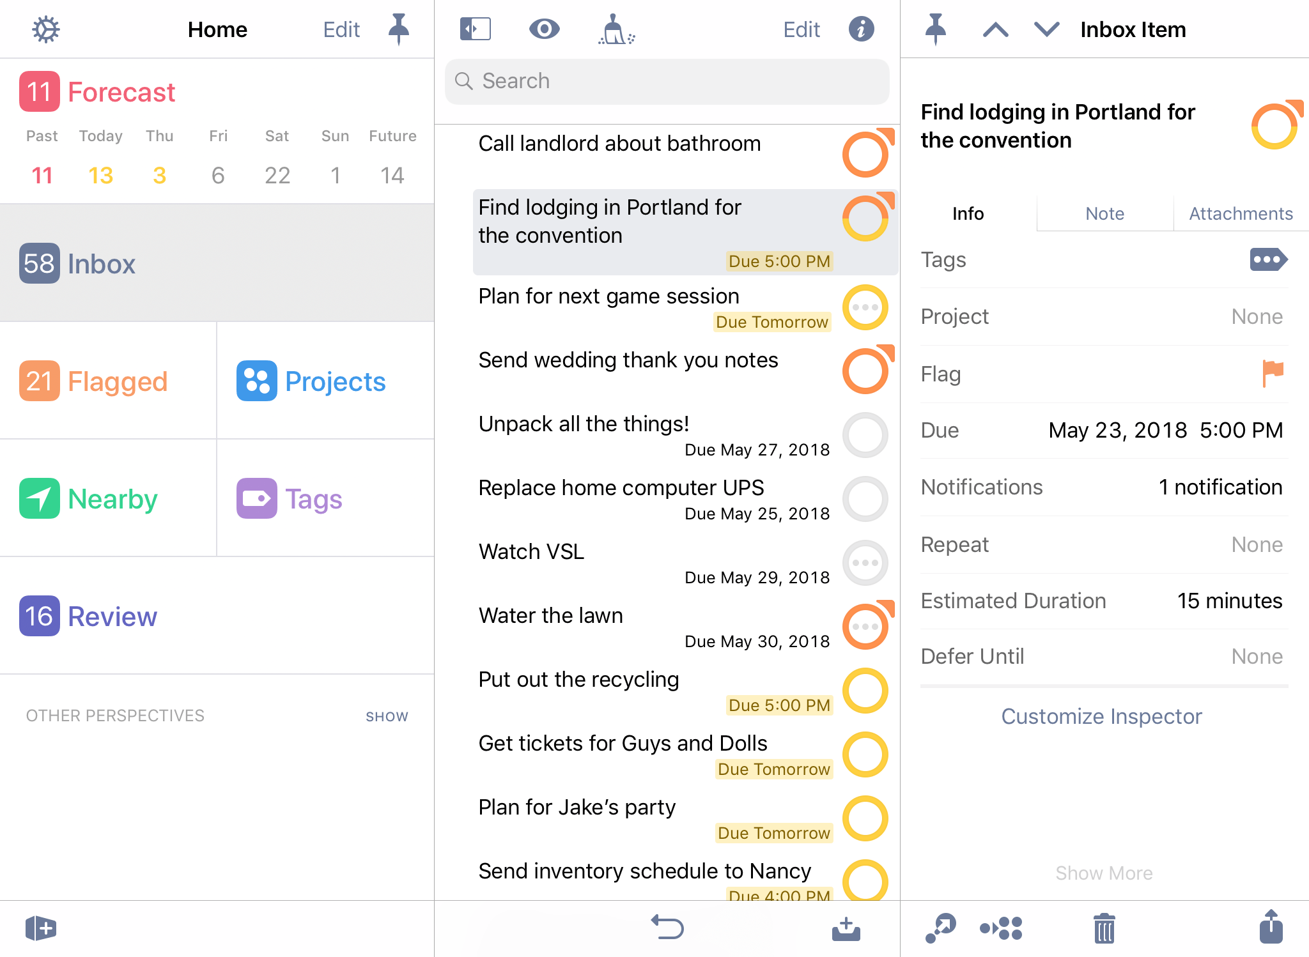Toggle sidebar visibility with the panel icon
Image resolution: width=1309 pixels, height=957 pixels.
point(476,29)
